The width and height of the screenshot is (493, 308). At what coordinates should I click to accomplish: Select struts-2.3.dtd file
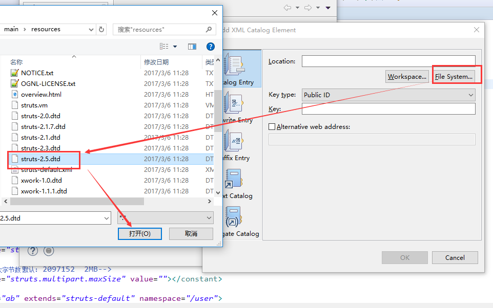40,148
